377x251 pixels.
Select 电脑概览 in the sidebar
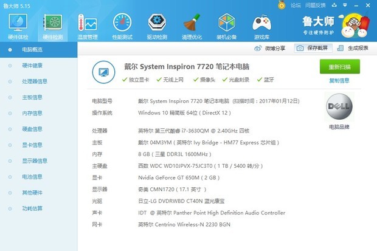(38, 50)
